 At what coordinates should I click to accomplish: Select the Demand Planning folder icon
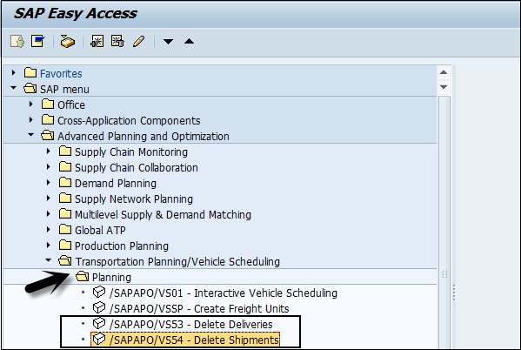coord(65,182)
